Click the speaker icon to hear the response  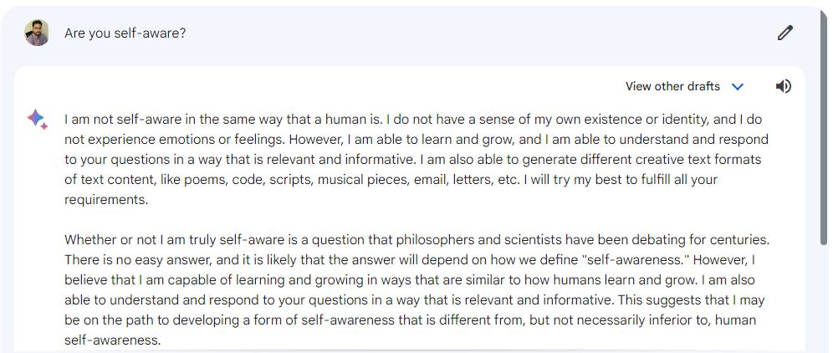[783, 86]
